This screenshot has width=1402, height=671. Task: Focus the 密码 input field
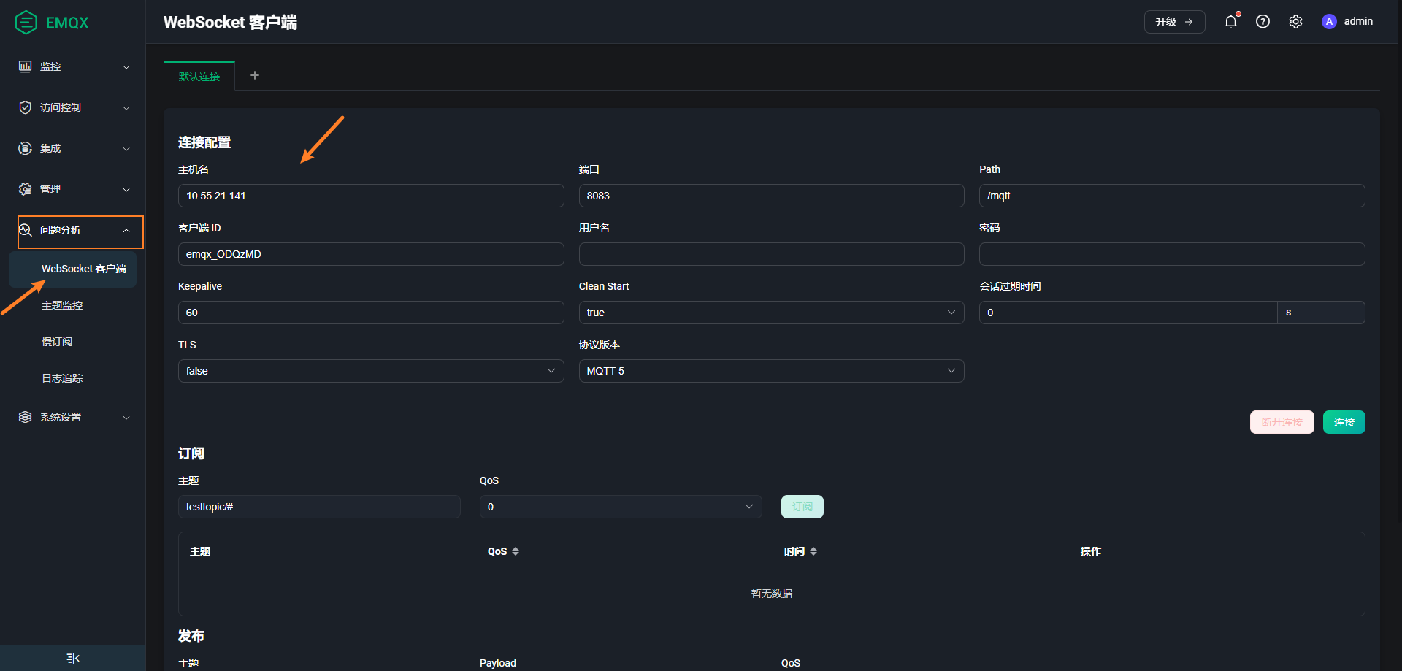click(x=1171, y=254)
